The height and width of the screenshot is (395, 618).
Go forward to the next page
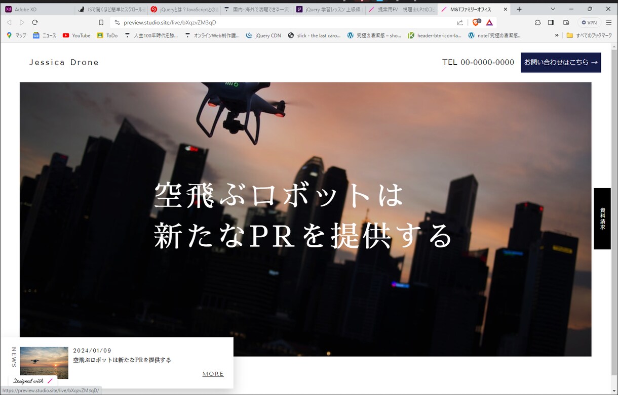(22, 23)
